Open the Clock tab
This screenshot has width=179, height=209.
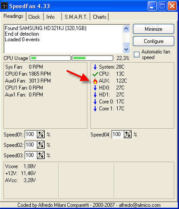point(34,17)
